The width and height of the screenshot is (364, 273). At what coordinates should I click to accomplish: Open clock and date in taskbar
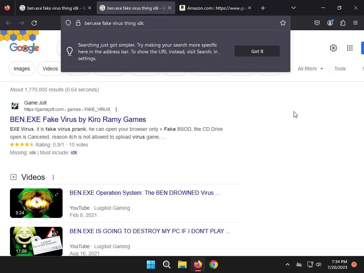click(x=337, y=264)
